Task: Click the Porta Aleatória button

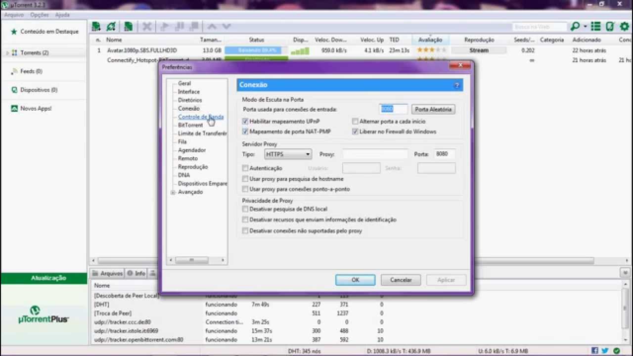Action: coord(433,109)
